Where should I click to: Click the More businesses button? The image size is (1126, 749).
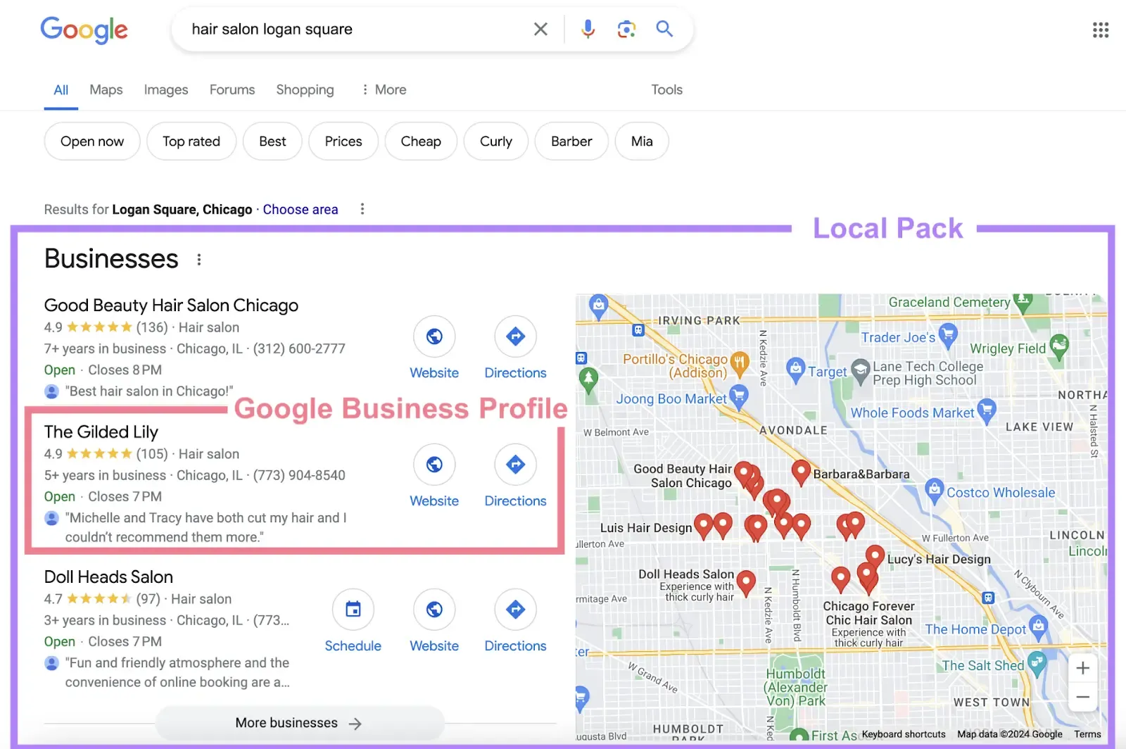tap(298, 722)
